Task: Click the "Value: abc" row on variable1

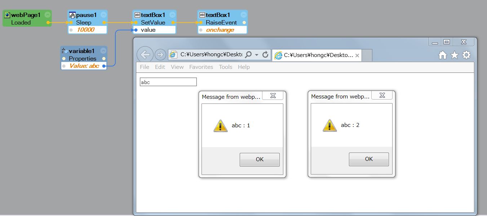Action: pyautogui.click(x=84, y=66)
